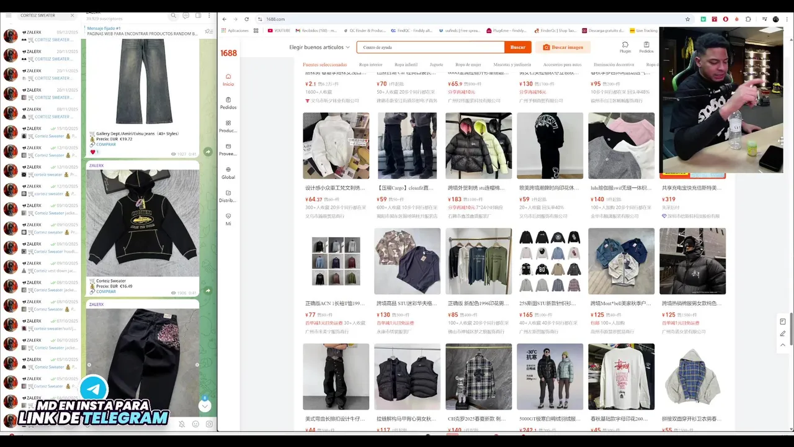This screenshot has width=794, height=447.
Task: Open Proveedores in the 1688 sidebar
Action: pyautogui.click(x=228, y=150)
